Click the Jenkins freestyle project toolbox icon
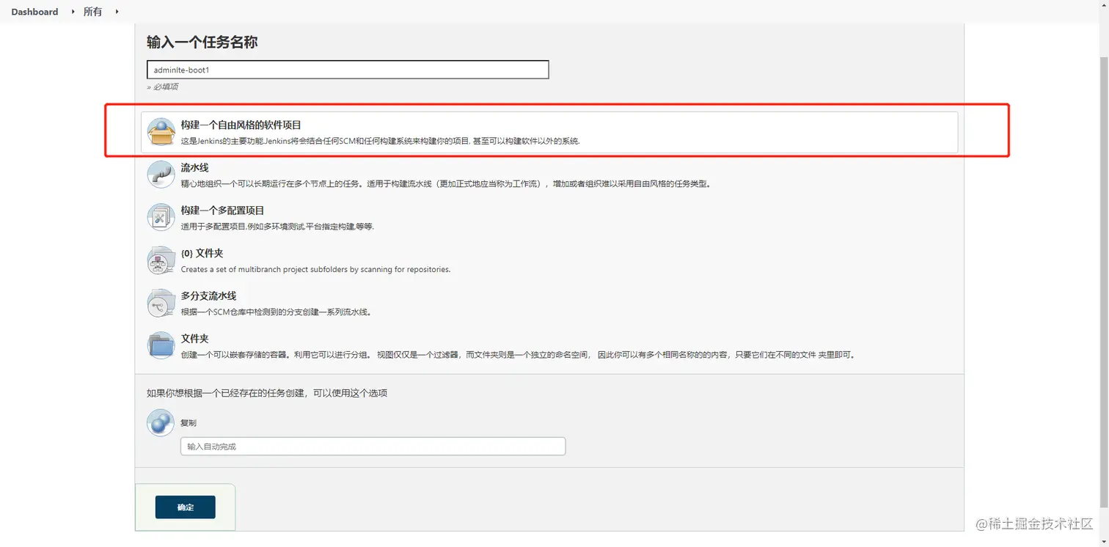This screenshot has width=1109, height=547. (161, 131)
